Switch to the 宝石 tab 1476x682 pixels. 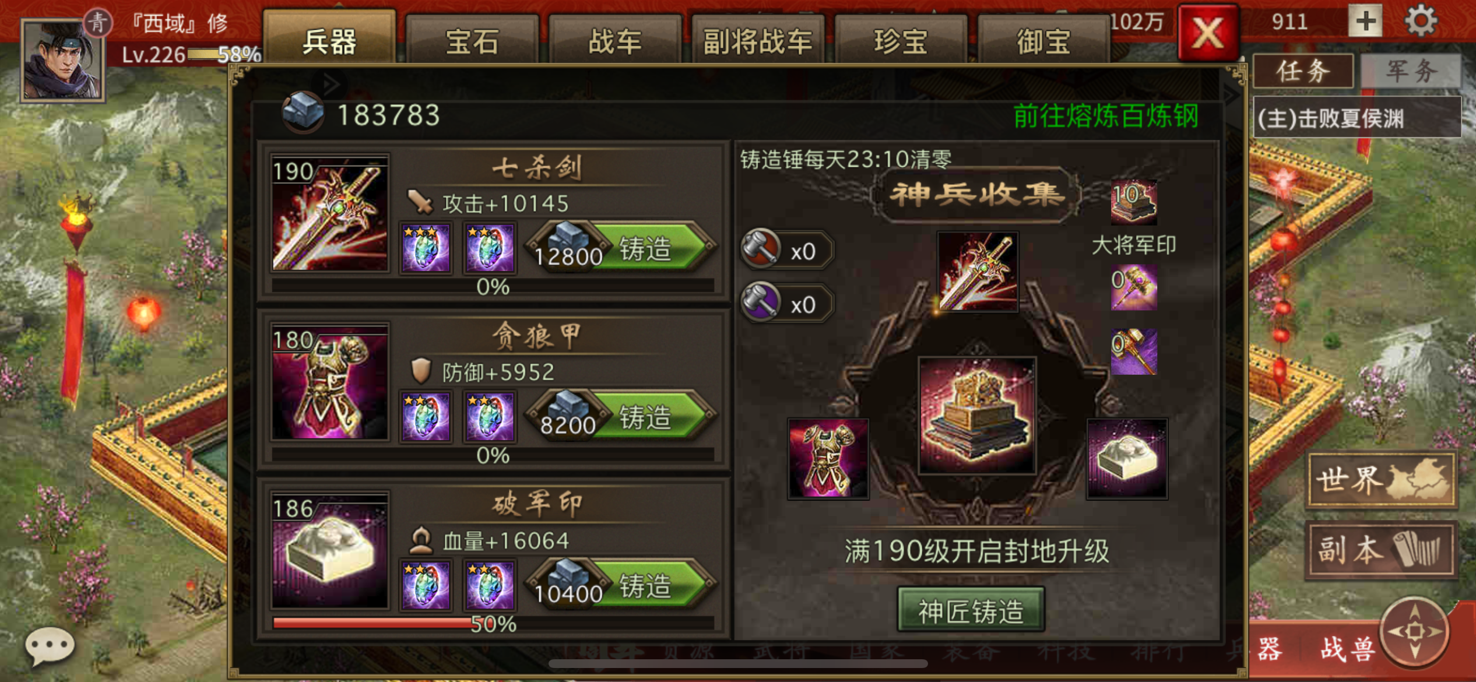[x=472, y=41]
